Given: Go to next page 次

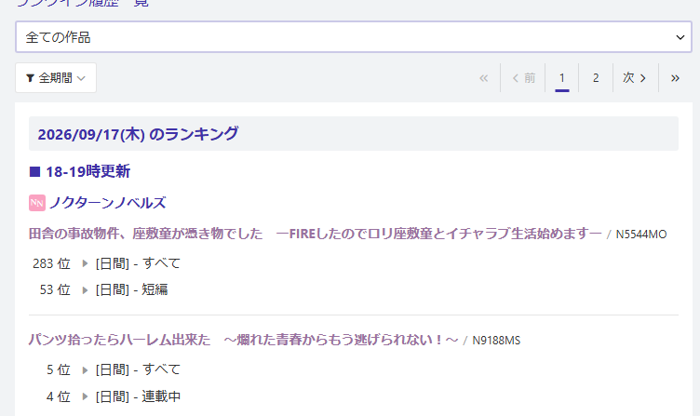Looking at the screenshot, I should click(x=635, y=78).
